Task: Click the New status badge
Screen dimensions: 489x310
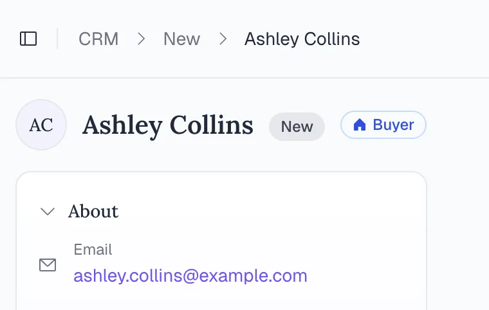Action: pyautogui.click(x=297, y=126)
